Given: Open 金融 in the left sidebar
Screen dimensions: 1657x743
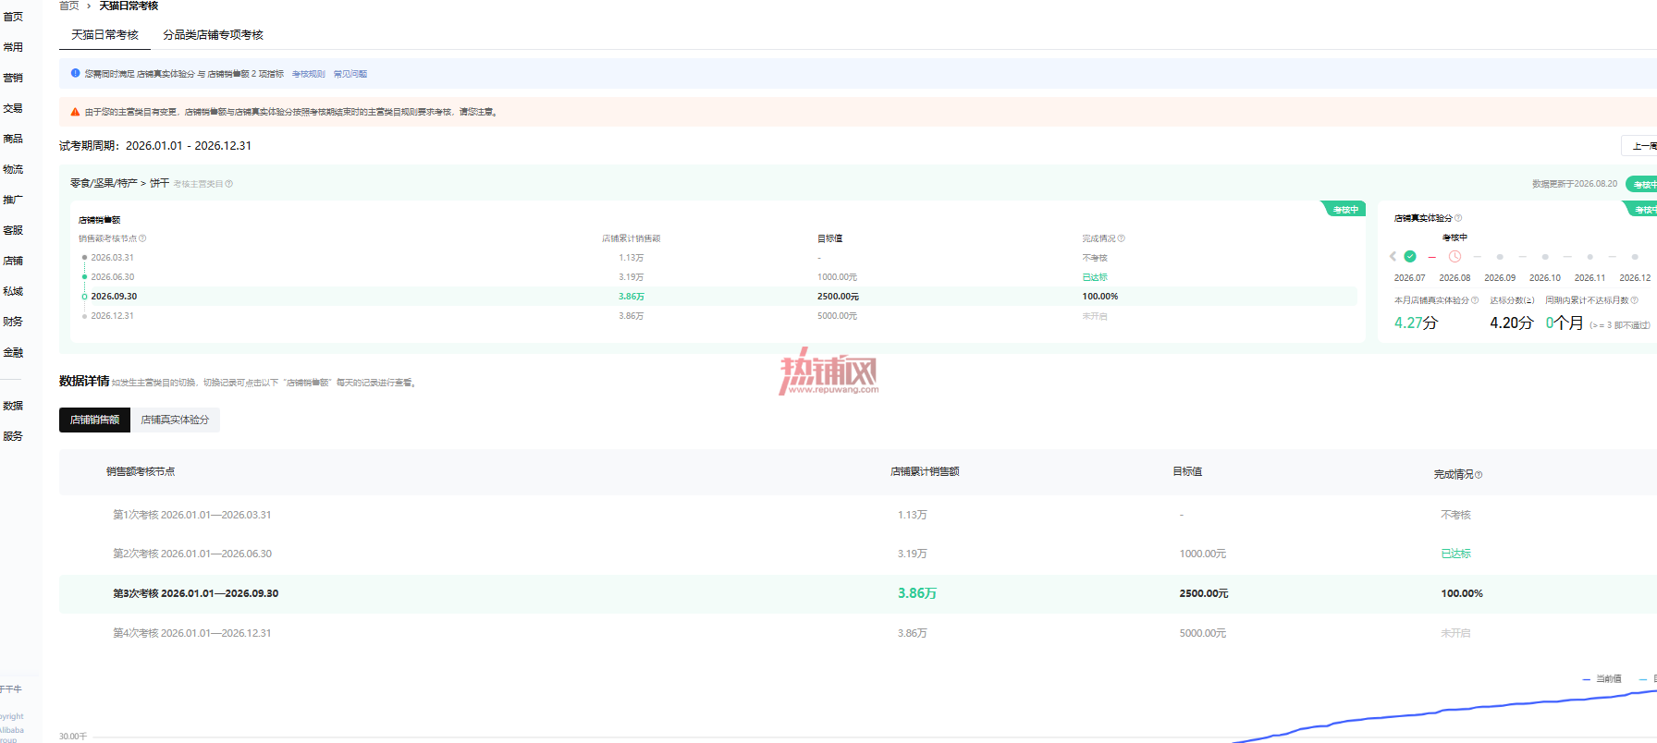Looking at the screenshot, I should 13,352.
